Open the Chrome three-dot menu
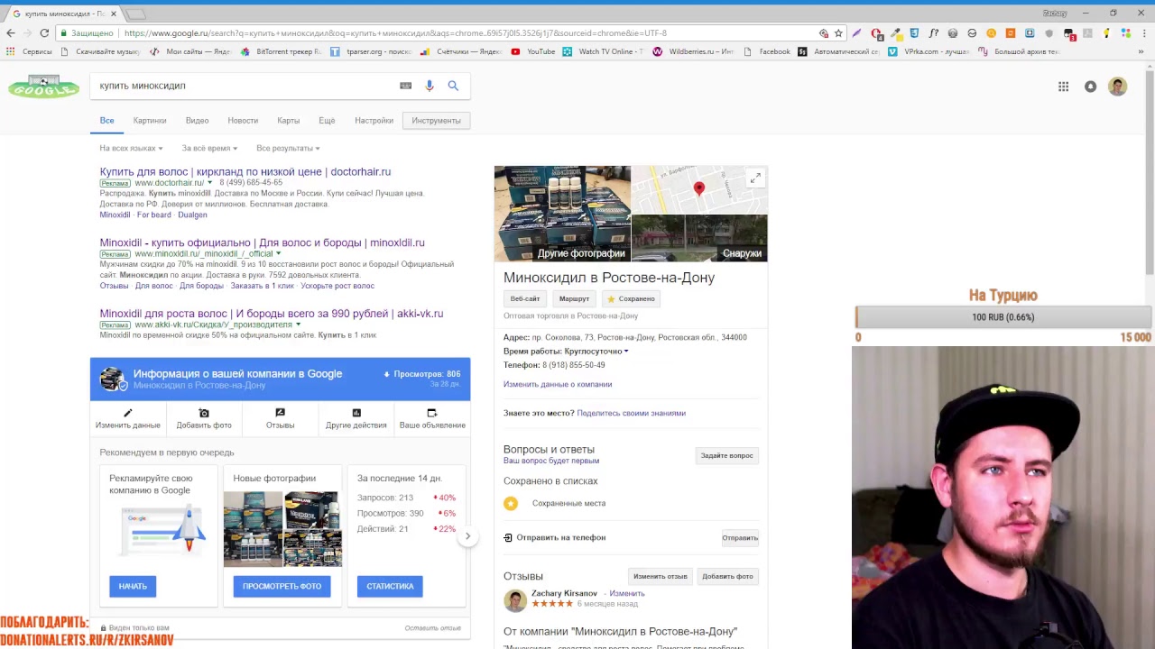This screenshot has height=649, width=1155. [x=1142, y=33]
